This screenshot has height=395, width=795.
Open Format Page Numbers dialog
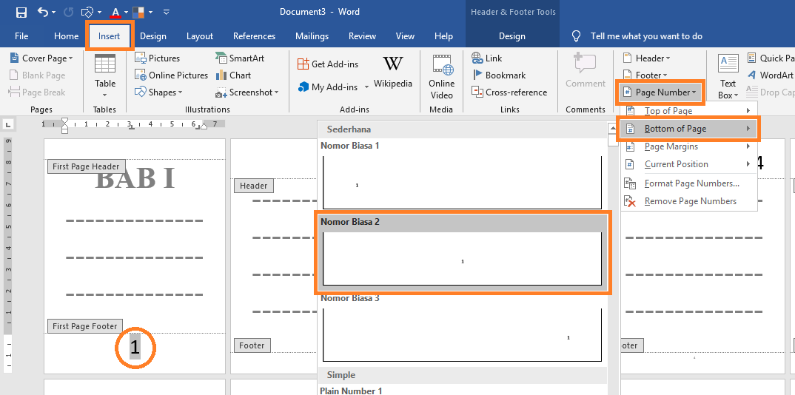coord(689,183)
